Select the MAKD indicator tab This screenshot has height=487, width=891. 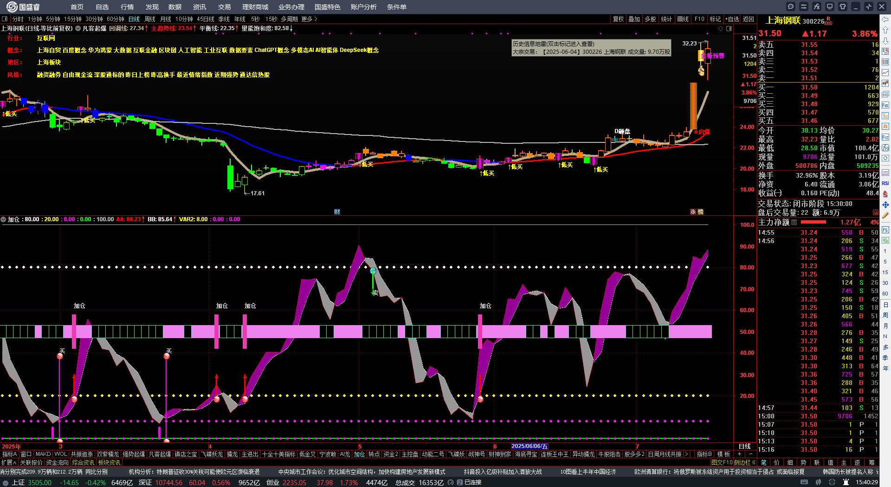coord(43,454)
